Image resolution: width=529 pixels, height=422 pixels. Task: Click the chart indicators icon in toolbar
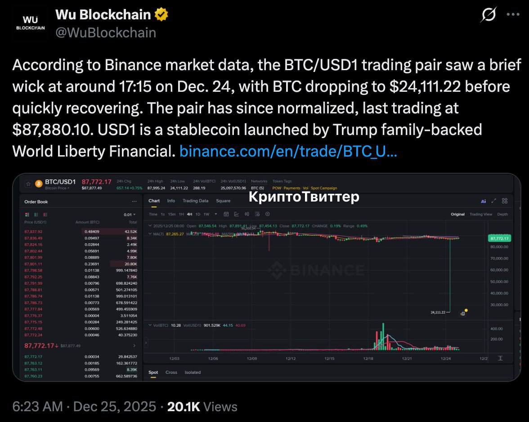[x=237, y=214]
